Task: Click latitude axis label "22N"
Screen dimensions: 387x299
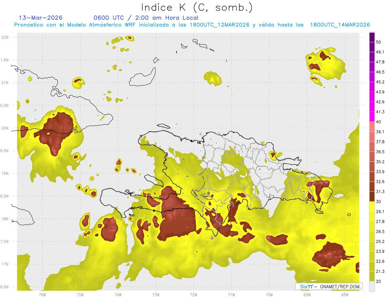Action: (x=5, y=37)
